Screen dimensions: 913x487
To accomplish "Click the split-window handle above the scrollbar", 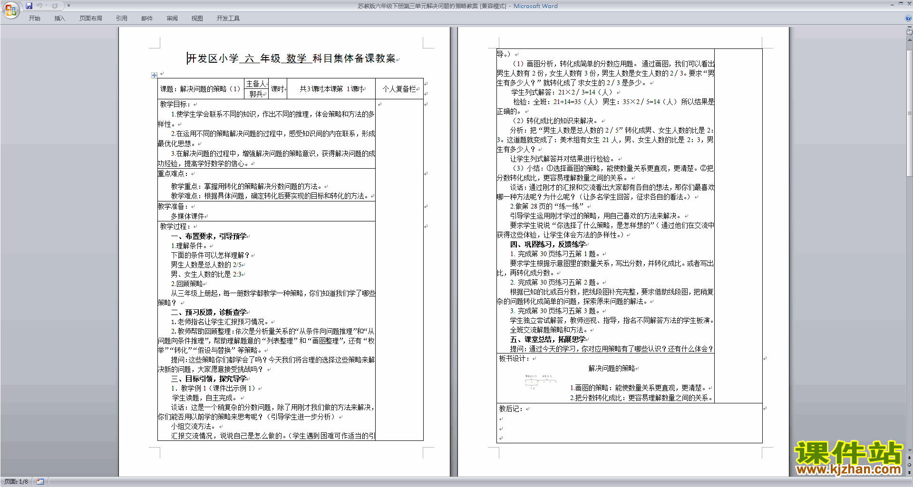I will coord(910,27).
